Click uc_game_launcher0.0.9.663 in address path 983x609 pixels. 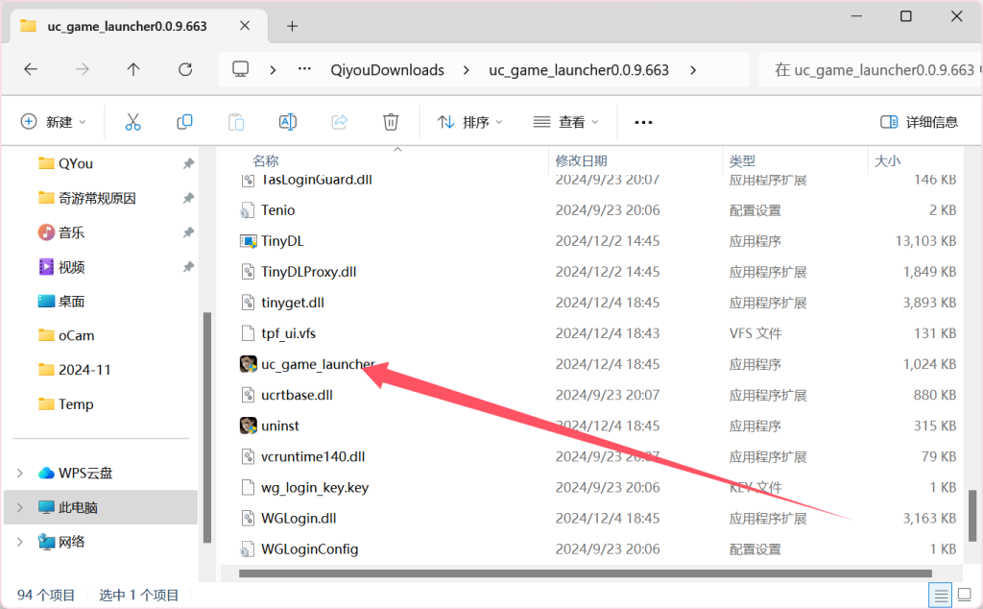579,70
